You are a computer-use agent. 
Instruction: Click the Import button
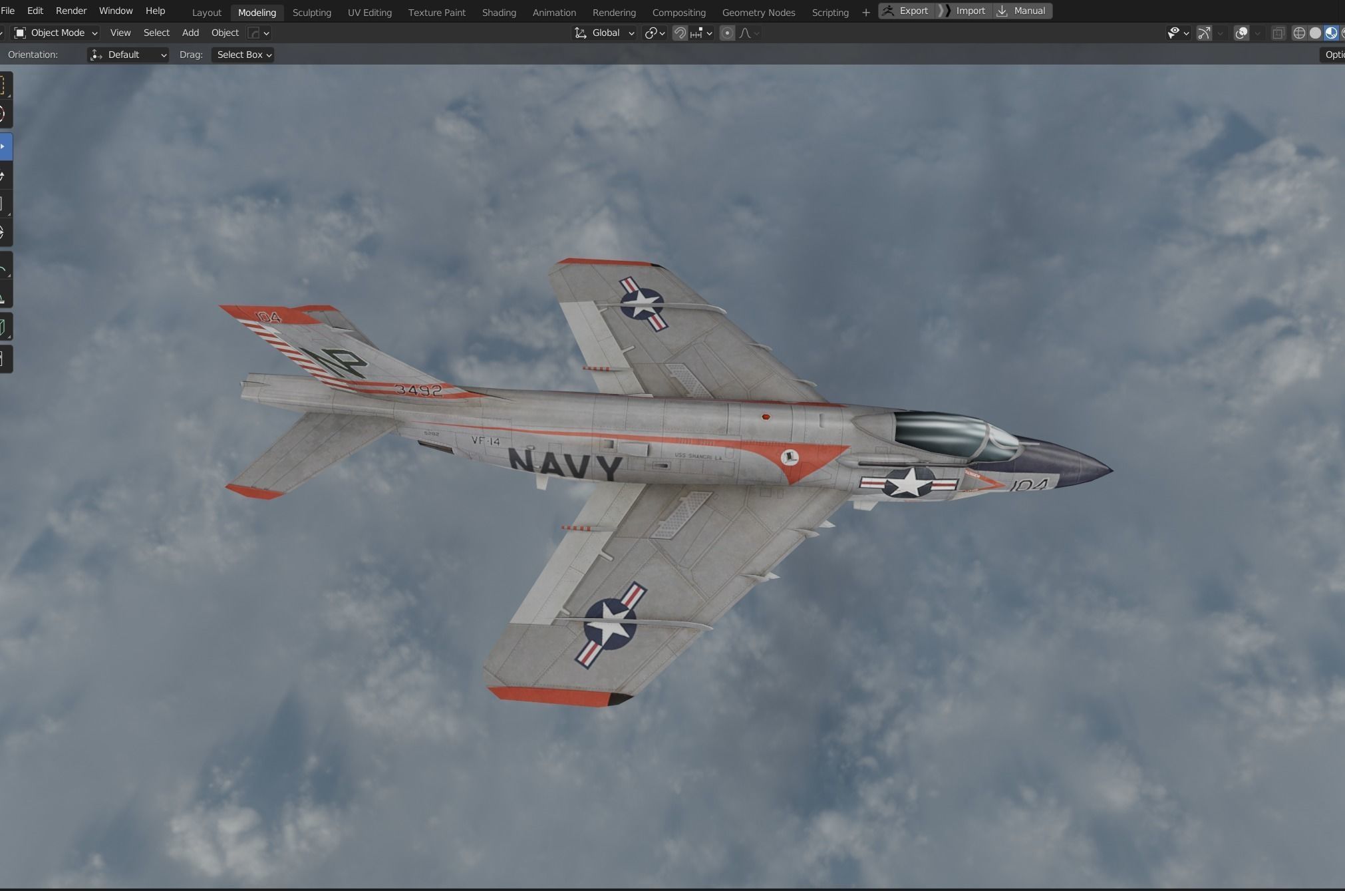coord(964,11)
